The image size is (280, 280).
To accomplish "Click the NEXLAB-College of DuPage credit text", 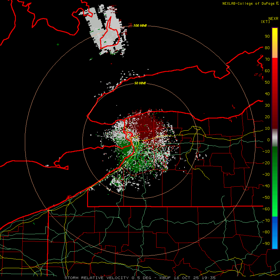I will [x=248, y=3].
